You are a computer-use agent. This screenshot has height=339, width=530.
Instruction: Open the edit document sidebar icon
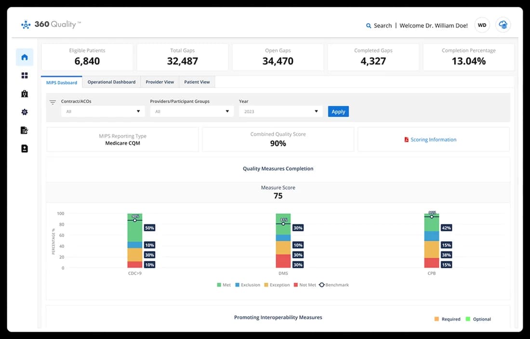(x=25, y=130)
